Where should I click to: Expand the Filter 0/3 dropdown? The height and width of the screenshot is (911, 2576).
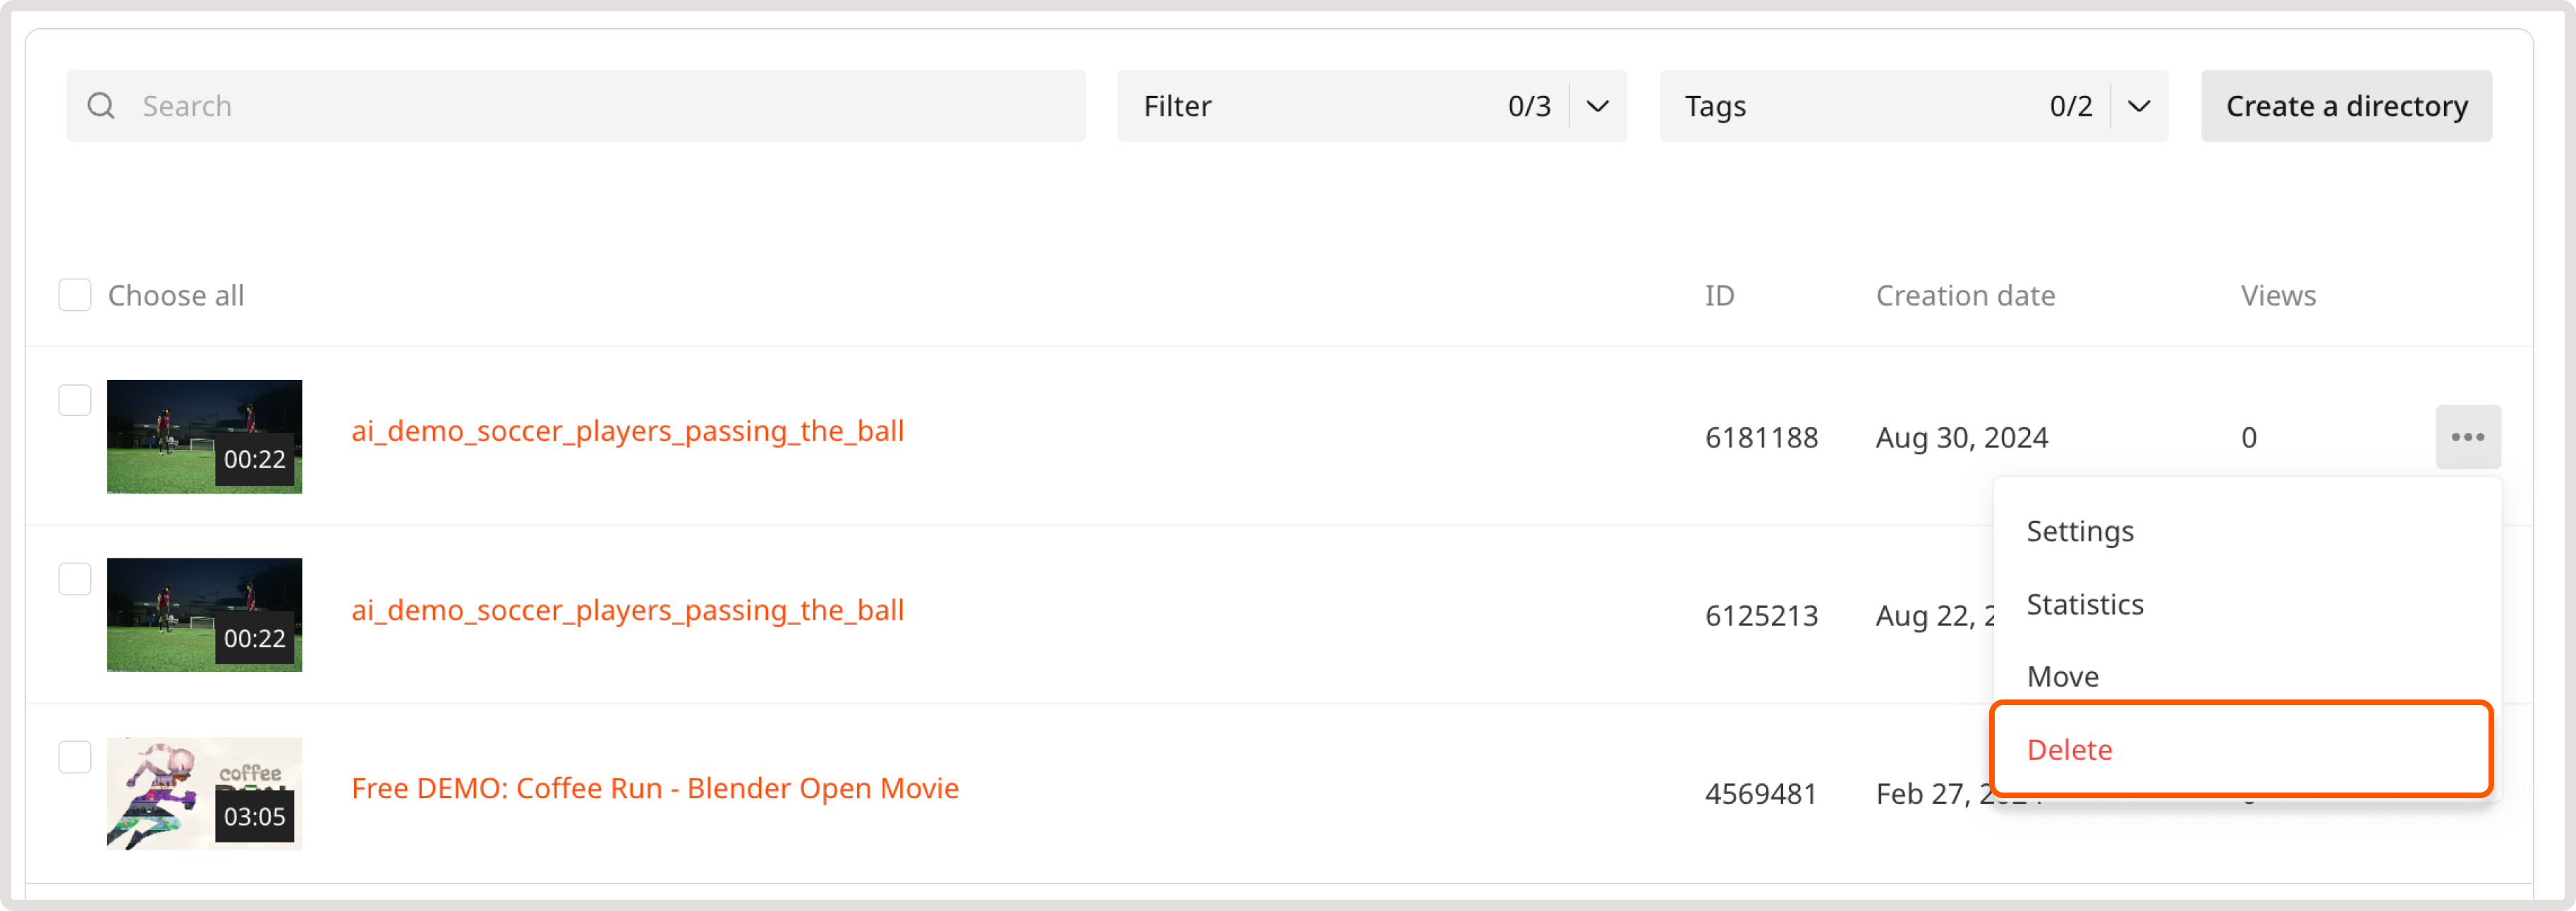point(1372,106)
